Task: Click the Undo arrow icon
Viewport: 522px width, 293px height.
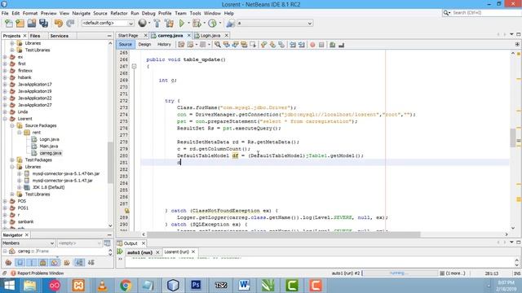Action: pyautogui.click(x=59, y=24)
